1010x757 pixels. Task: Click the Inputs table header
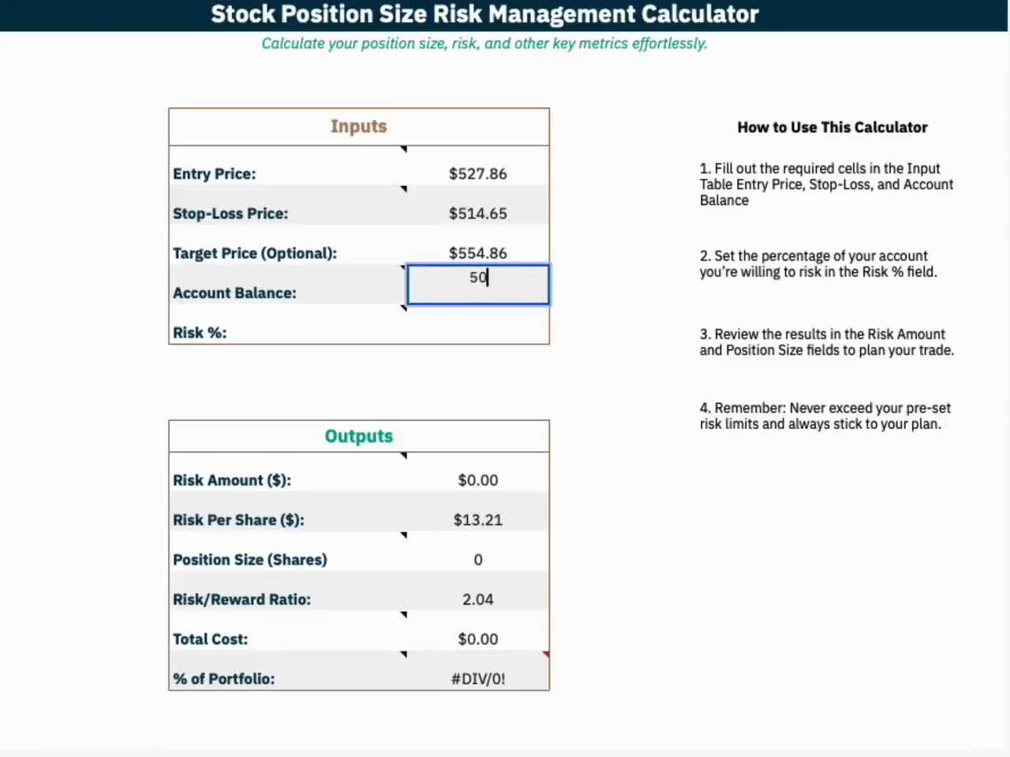tap(358, 126)
